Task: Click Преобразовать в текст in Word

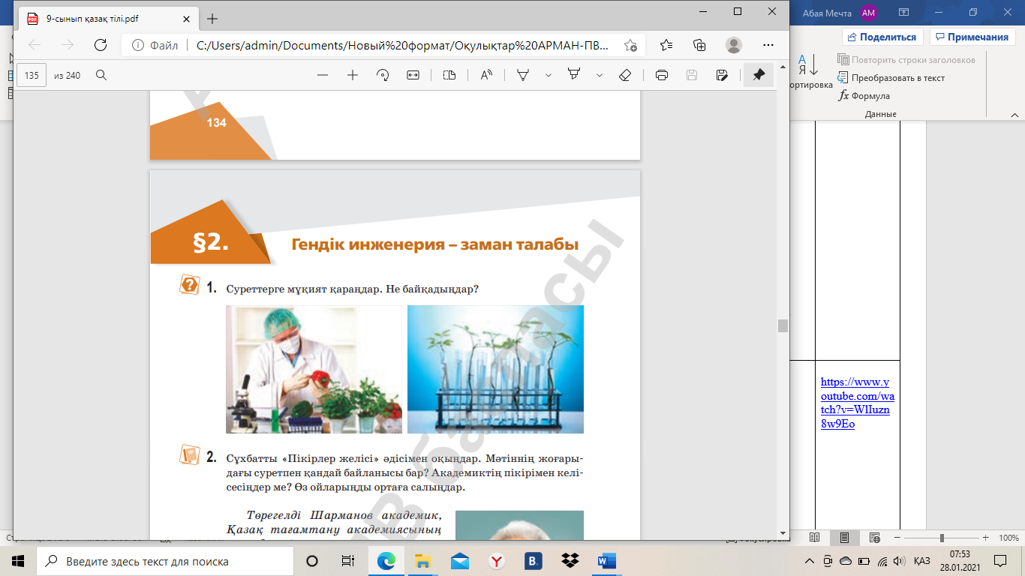Action: coord(891,78)
